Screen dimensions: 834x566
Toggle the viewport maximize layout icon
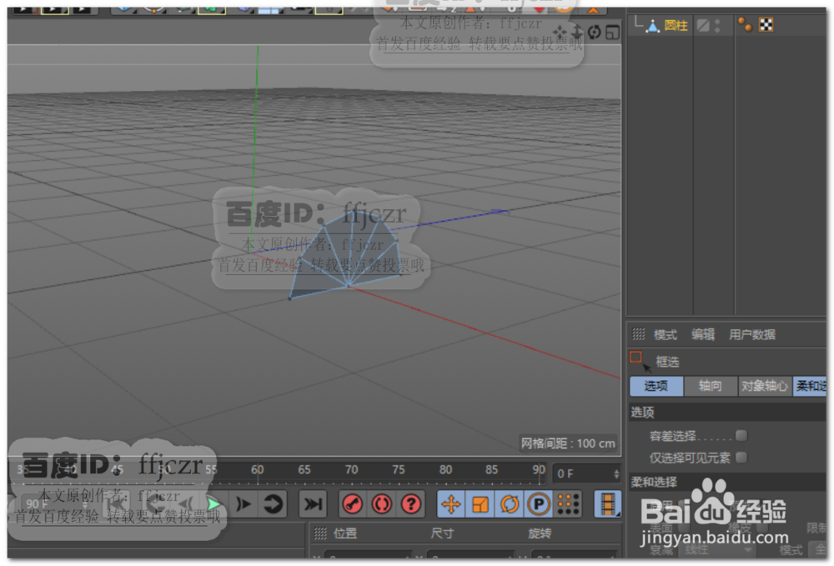pyautogui.click(x=612, y=33)
